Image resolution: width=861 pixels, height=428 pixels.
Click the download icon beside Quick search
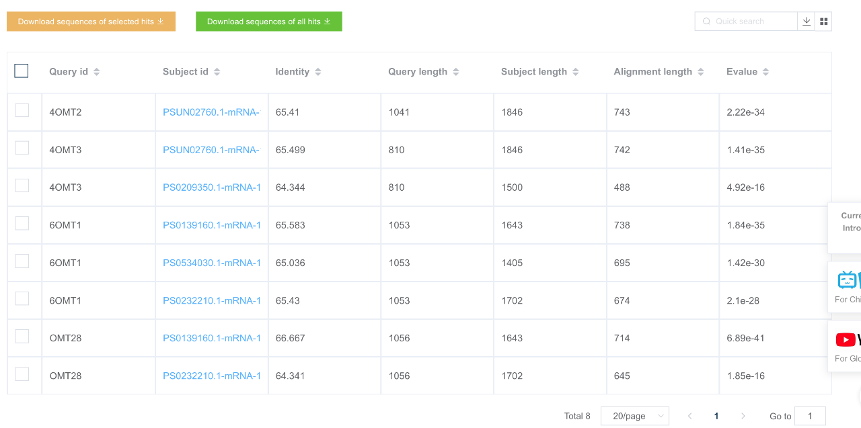click(806, 22)
